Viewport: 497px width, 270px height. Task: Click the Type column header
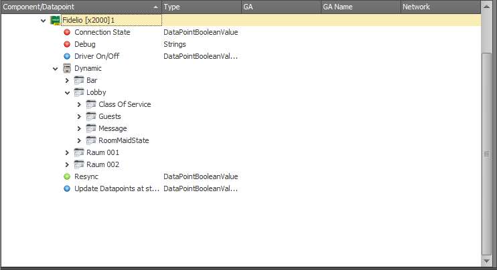(x=202, y=7)
